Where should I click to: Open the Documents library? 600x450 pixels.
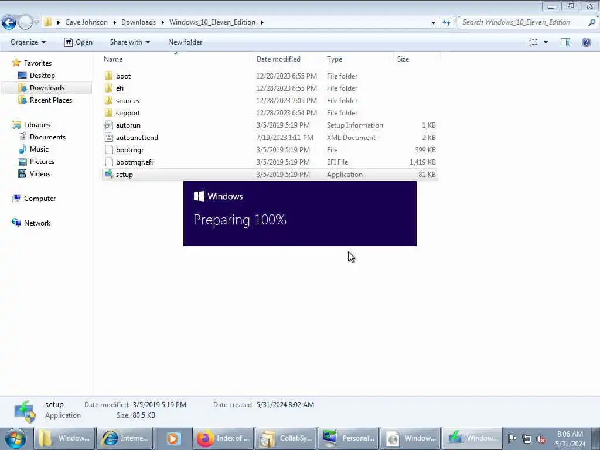pyautogui.click(x=47, y=137)
